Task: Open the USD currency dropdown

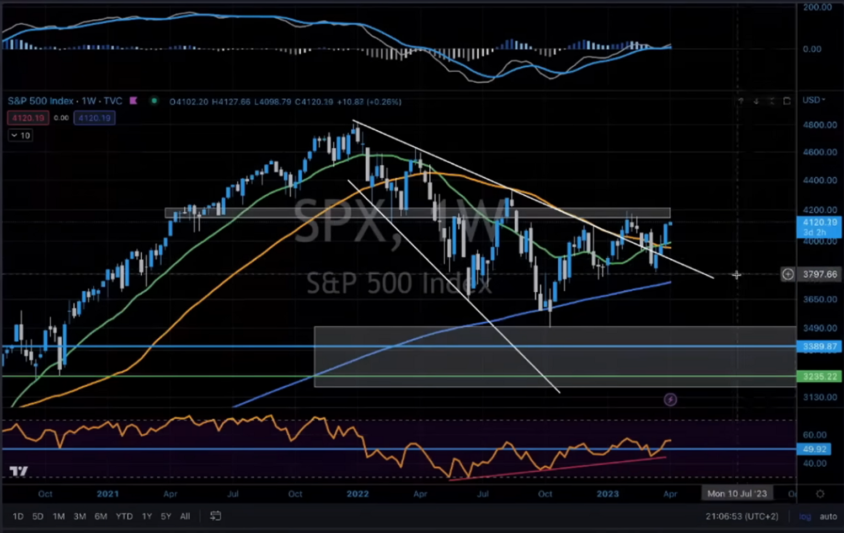Action: pos(814,100)
